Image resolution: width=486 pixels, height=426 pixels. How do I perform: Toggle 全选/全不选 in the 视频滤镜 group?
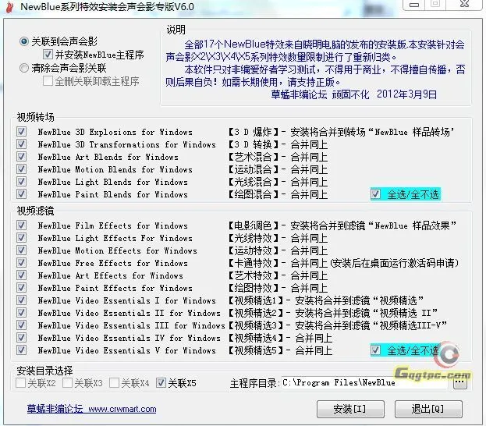375,350
